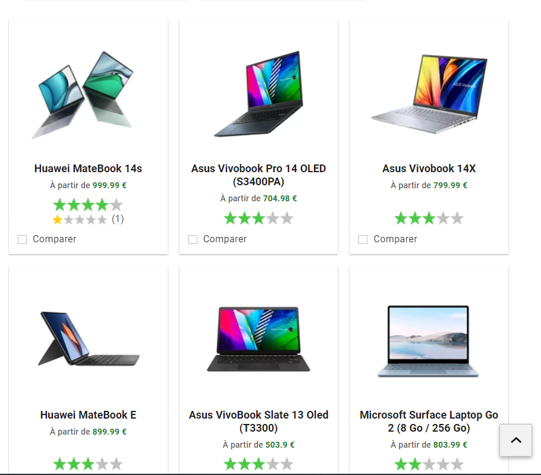Check Comparer box for Huawei MateBook 14s
This screenshot has width=541, height=475.
(23, 239)
